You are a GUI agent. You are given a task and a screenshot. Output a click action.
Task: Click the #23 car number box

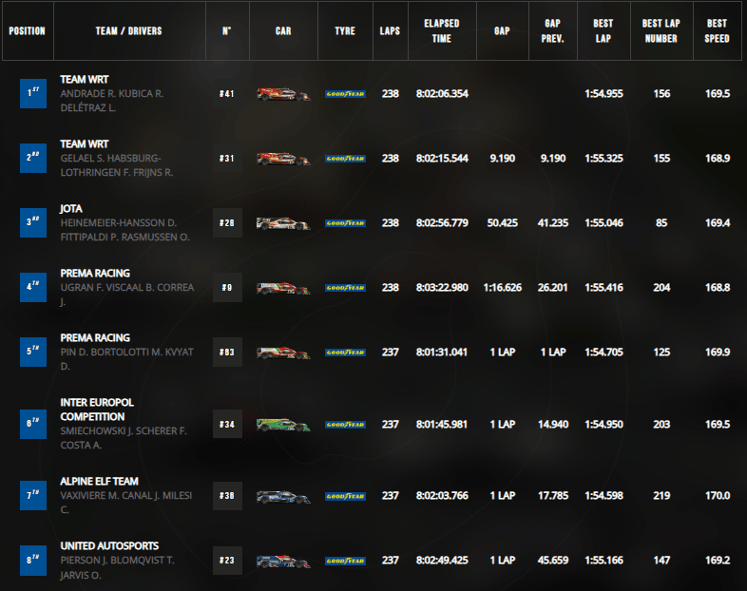pos(227,560)
